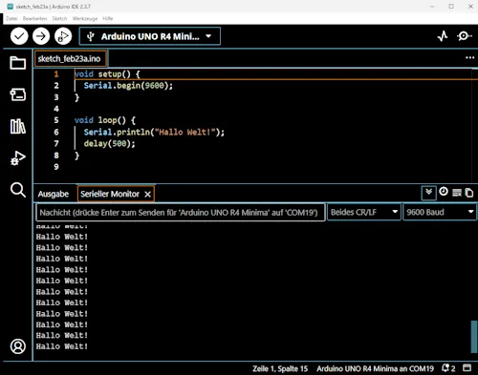The image size is (478, 375).
Task: Open the Sketchbook folder icon in sidebar
Action: click(x=18, y=63)
